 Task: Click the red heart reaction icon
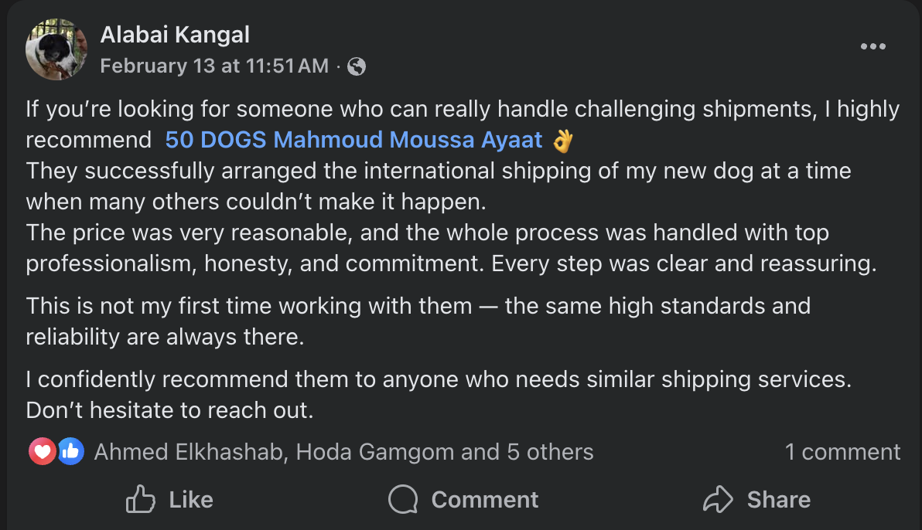coord(42,452)
